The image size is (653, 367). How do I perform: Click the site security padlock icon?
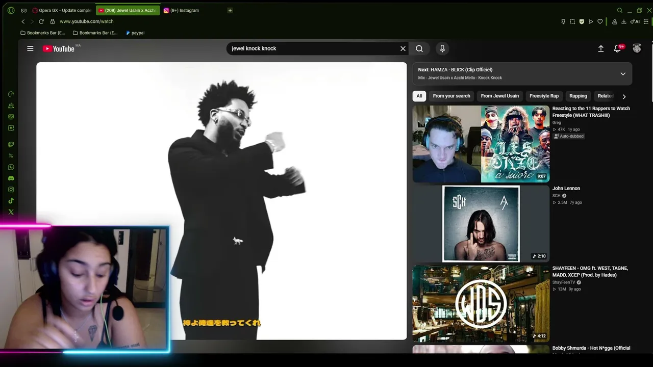[52, 21]
